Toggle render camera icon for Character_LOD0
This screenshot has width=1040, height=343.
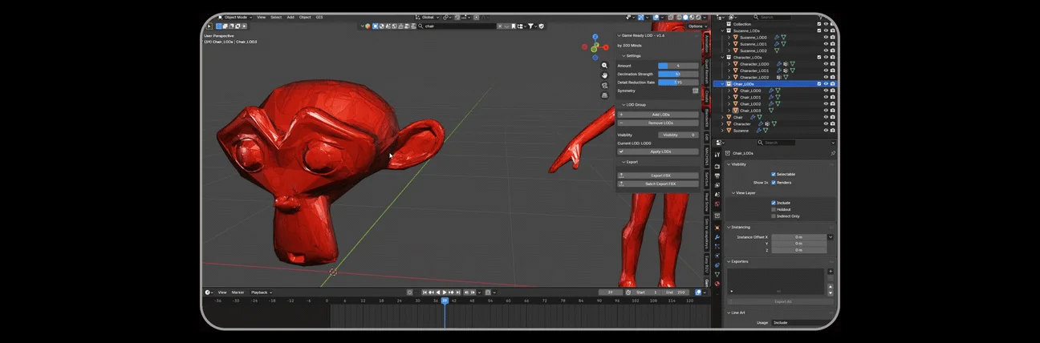tap(832, 64)
